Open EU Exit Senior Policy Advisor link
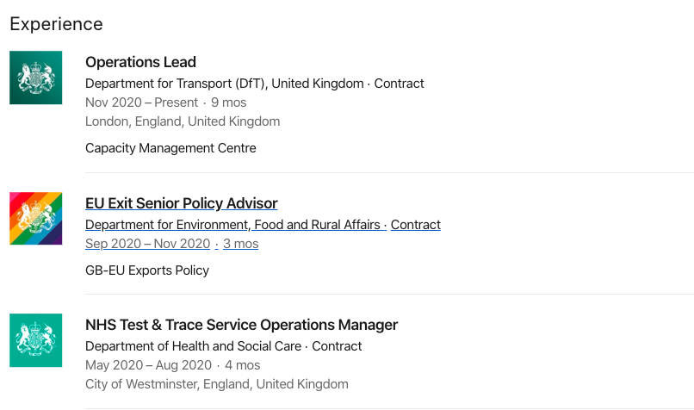The image size is (694, 410). click(182, 203)
